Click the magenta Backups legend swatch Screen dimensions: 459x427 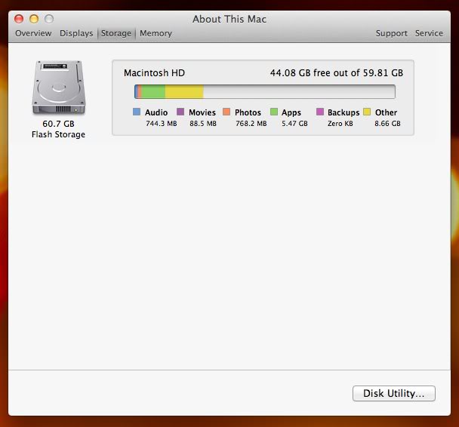click(320, 112)
